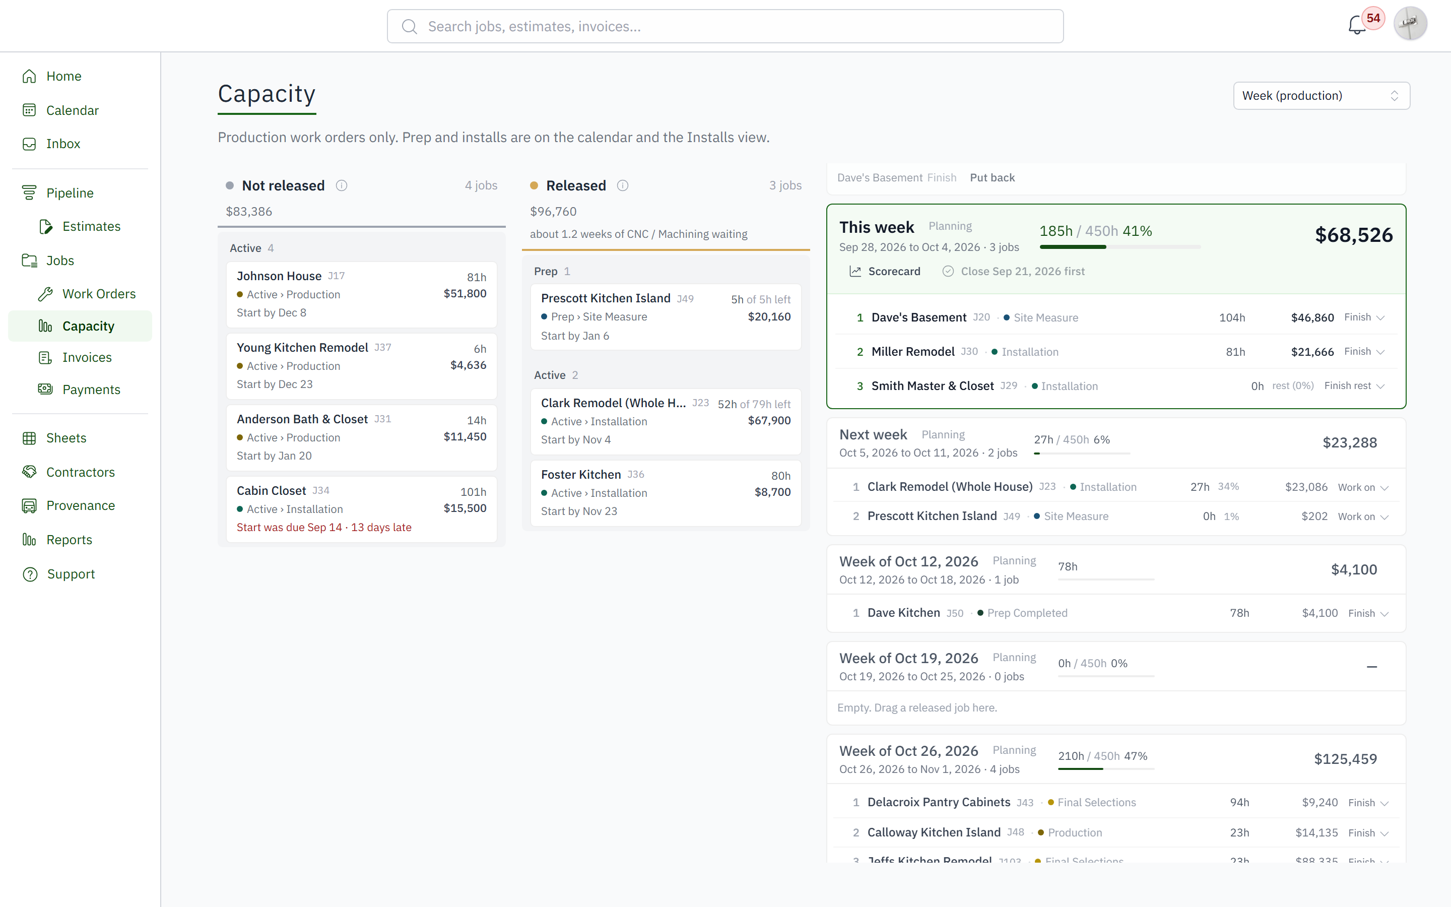The height and width of the screenshot is (907, 1451).
Task: Open Finish dropdown for Calloway Kitchen Island
Action: pyautogui.click(x=1368, y=832)
